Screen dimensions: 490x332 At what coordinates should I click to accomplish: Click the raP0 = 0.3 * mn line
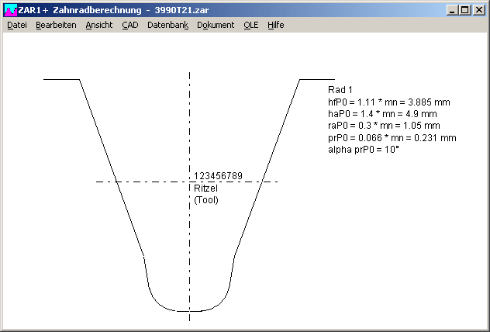click(x=384, y=126)
